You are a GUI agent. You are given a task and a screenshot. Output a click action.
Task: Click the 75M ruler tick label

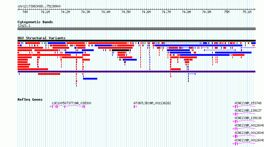point(227,12)
